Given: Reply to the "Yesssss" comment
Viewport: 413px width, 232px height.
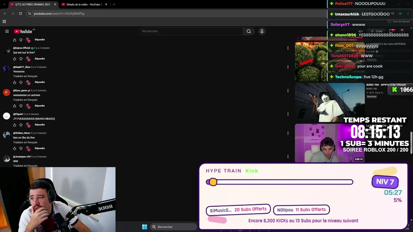Looking at the screenshot, I should 40,82.
